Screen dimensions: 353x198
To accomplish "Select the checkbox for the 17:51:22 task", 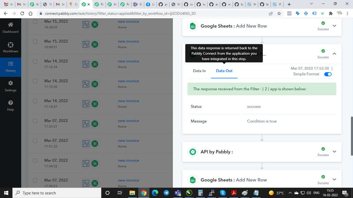I will [35, 141].
